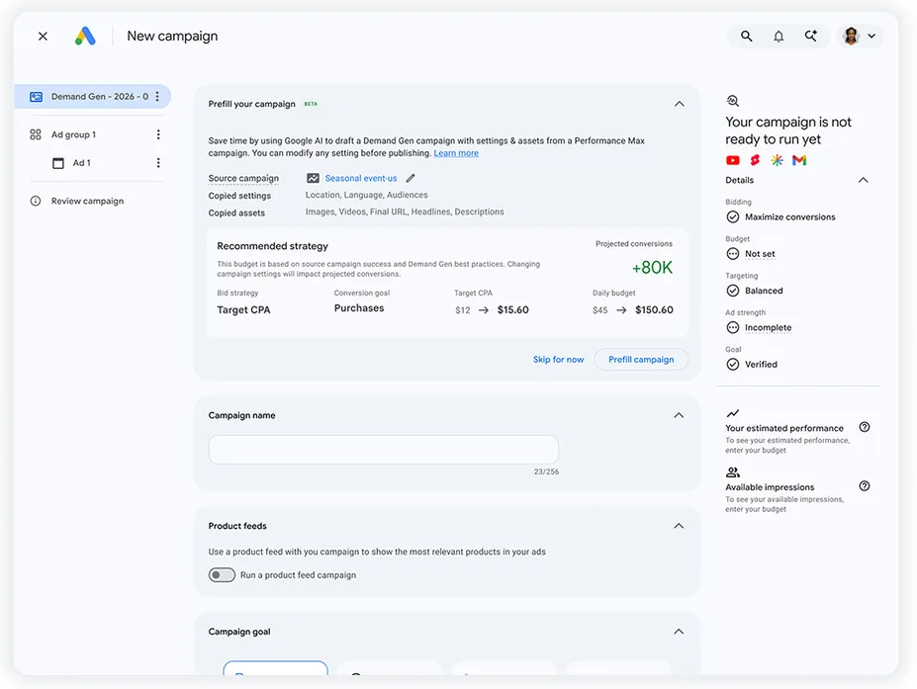Image resolution: width=917 pixels, height=689 pixels.
Task: Go to Review campaign step
Action: pyautogui.click(x=87, y=201)
